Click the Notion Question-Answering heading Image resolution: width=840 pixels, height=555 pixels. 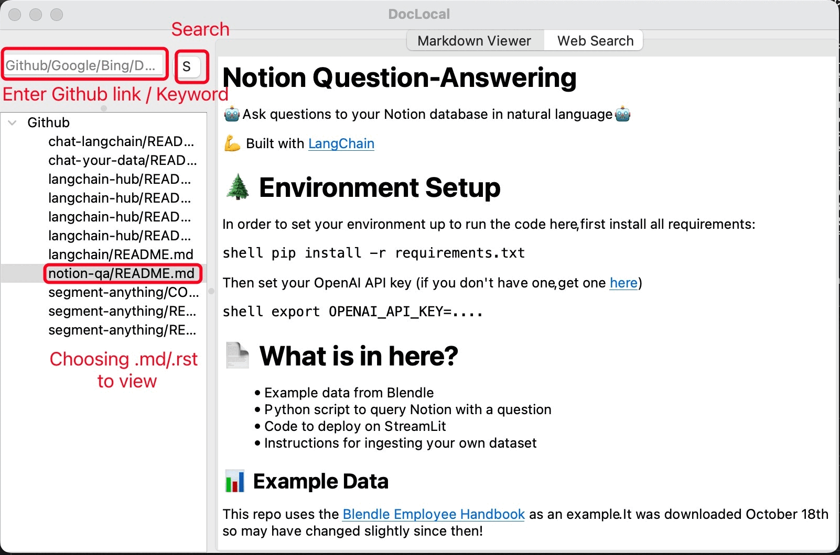[x=400, y=77]
